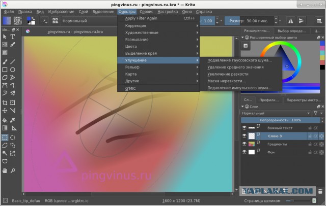Screen dimensions: 326x206
Task: Switch to the Профили tab
Action: coord(269,100)
